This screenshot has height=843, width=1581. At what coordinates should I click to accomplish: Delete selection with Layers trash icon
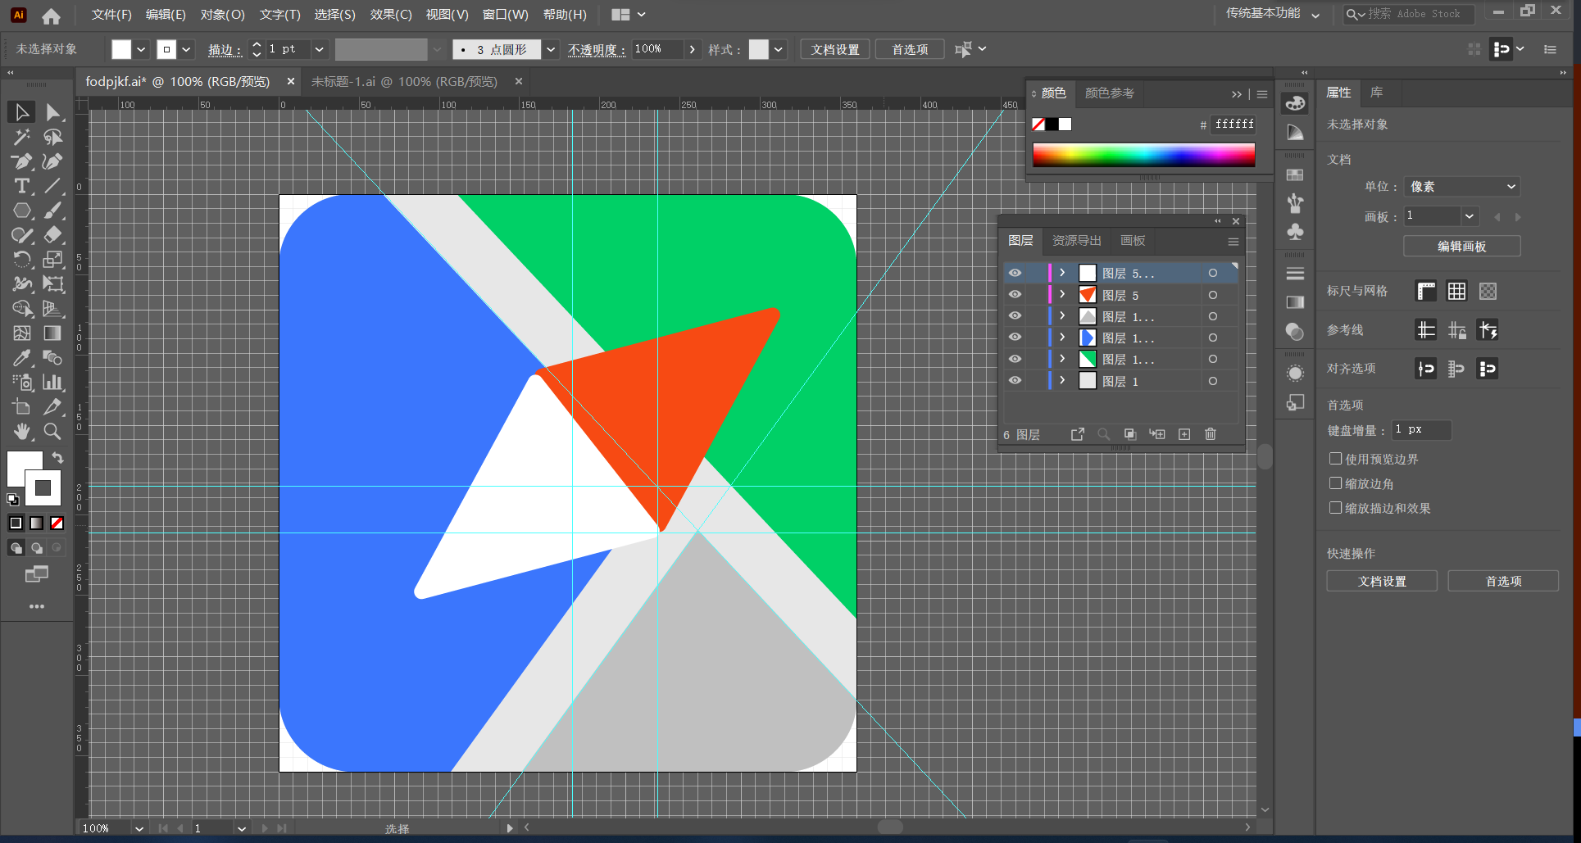tap(1211, 434)
